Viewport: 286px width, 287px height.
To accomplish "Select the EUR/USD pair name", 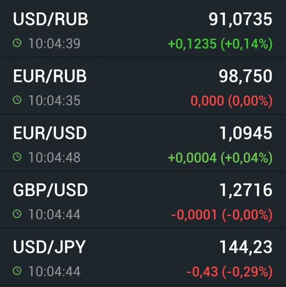I will [50, 133].
